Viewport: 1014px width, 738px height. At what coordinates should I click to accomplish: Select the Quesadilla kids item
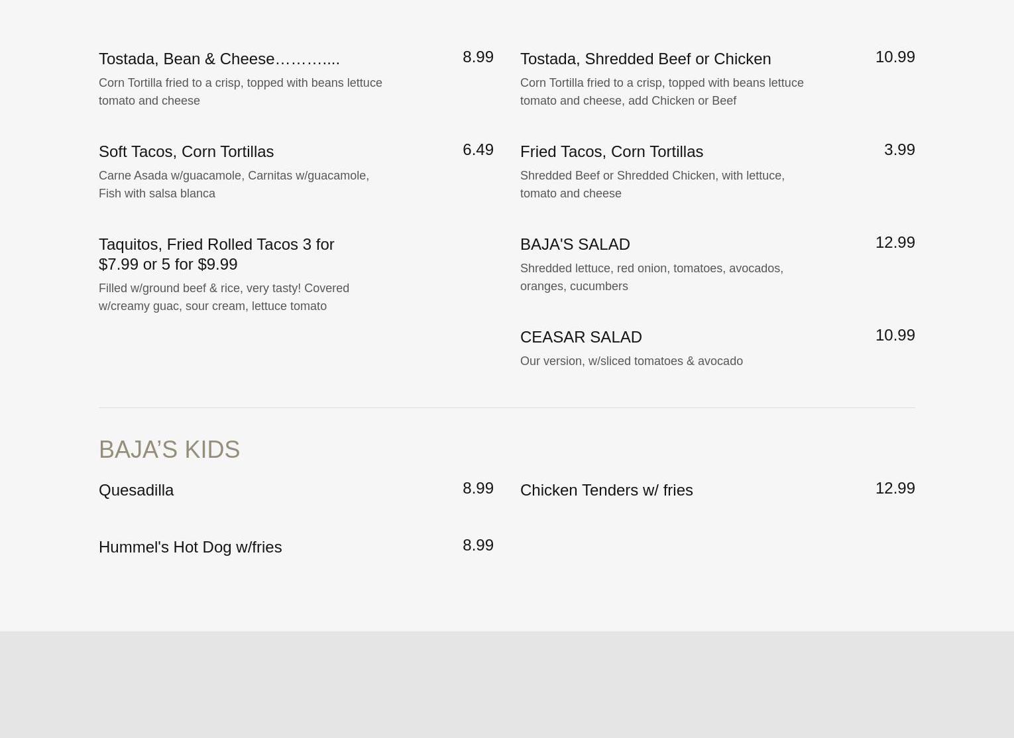click(x=136, y=490)
